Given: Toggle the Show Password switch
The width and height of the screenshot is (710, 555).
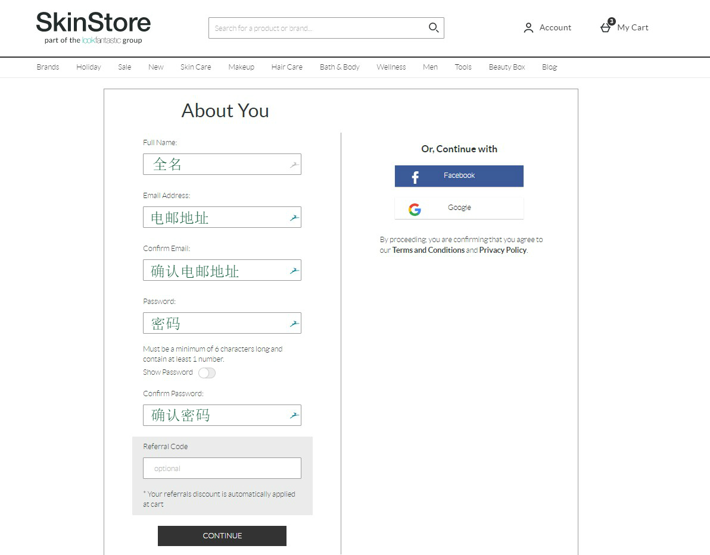Looking at the screenshot, I should 207,373.
